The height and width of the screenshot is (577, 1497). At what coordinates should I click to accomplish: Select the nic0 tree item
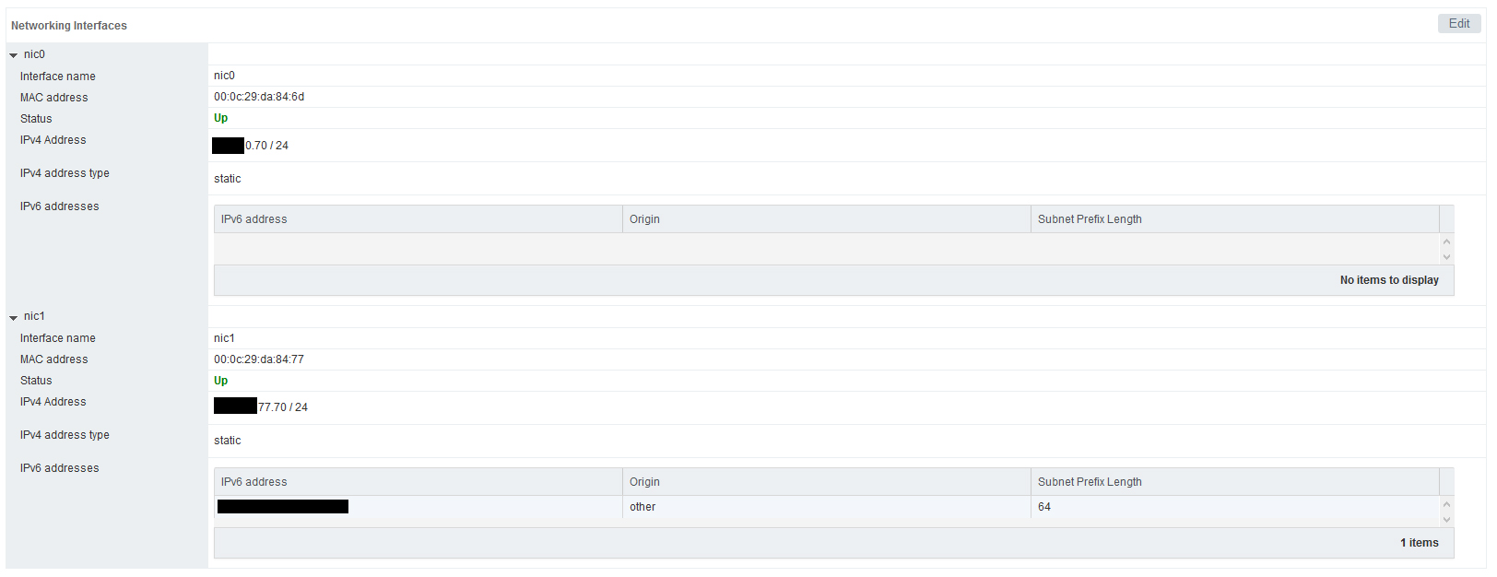[x=34, y=54]
